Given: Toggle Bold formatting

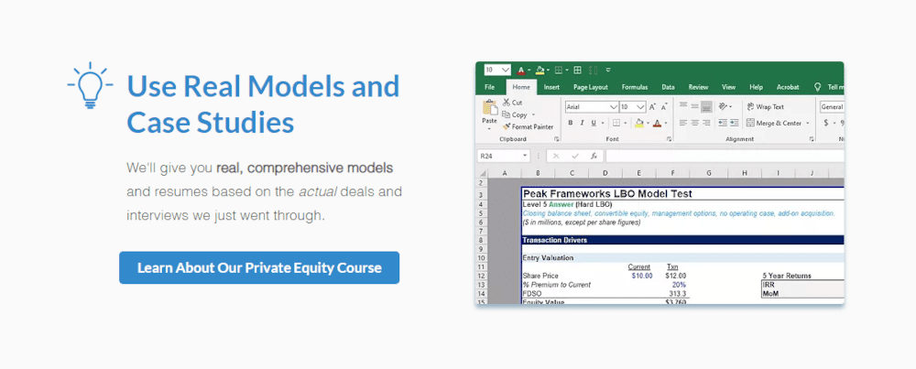Looking at the screenshot, I should tap(570, 124).
